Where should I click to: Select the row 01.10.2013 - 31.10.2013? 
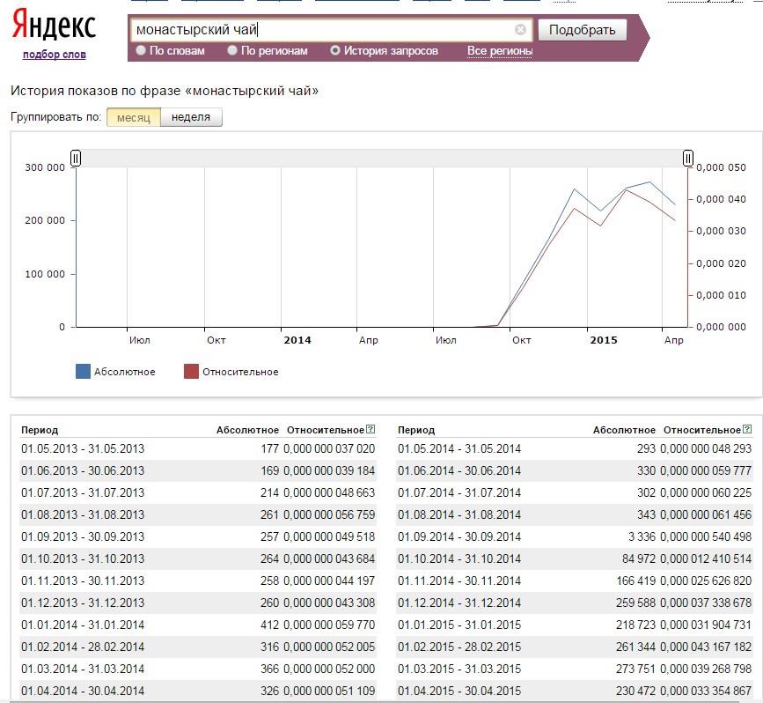pos(198,559)
